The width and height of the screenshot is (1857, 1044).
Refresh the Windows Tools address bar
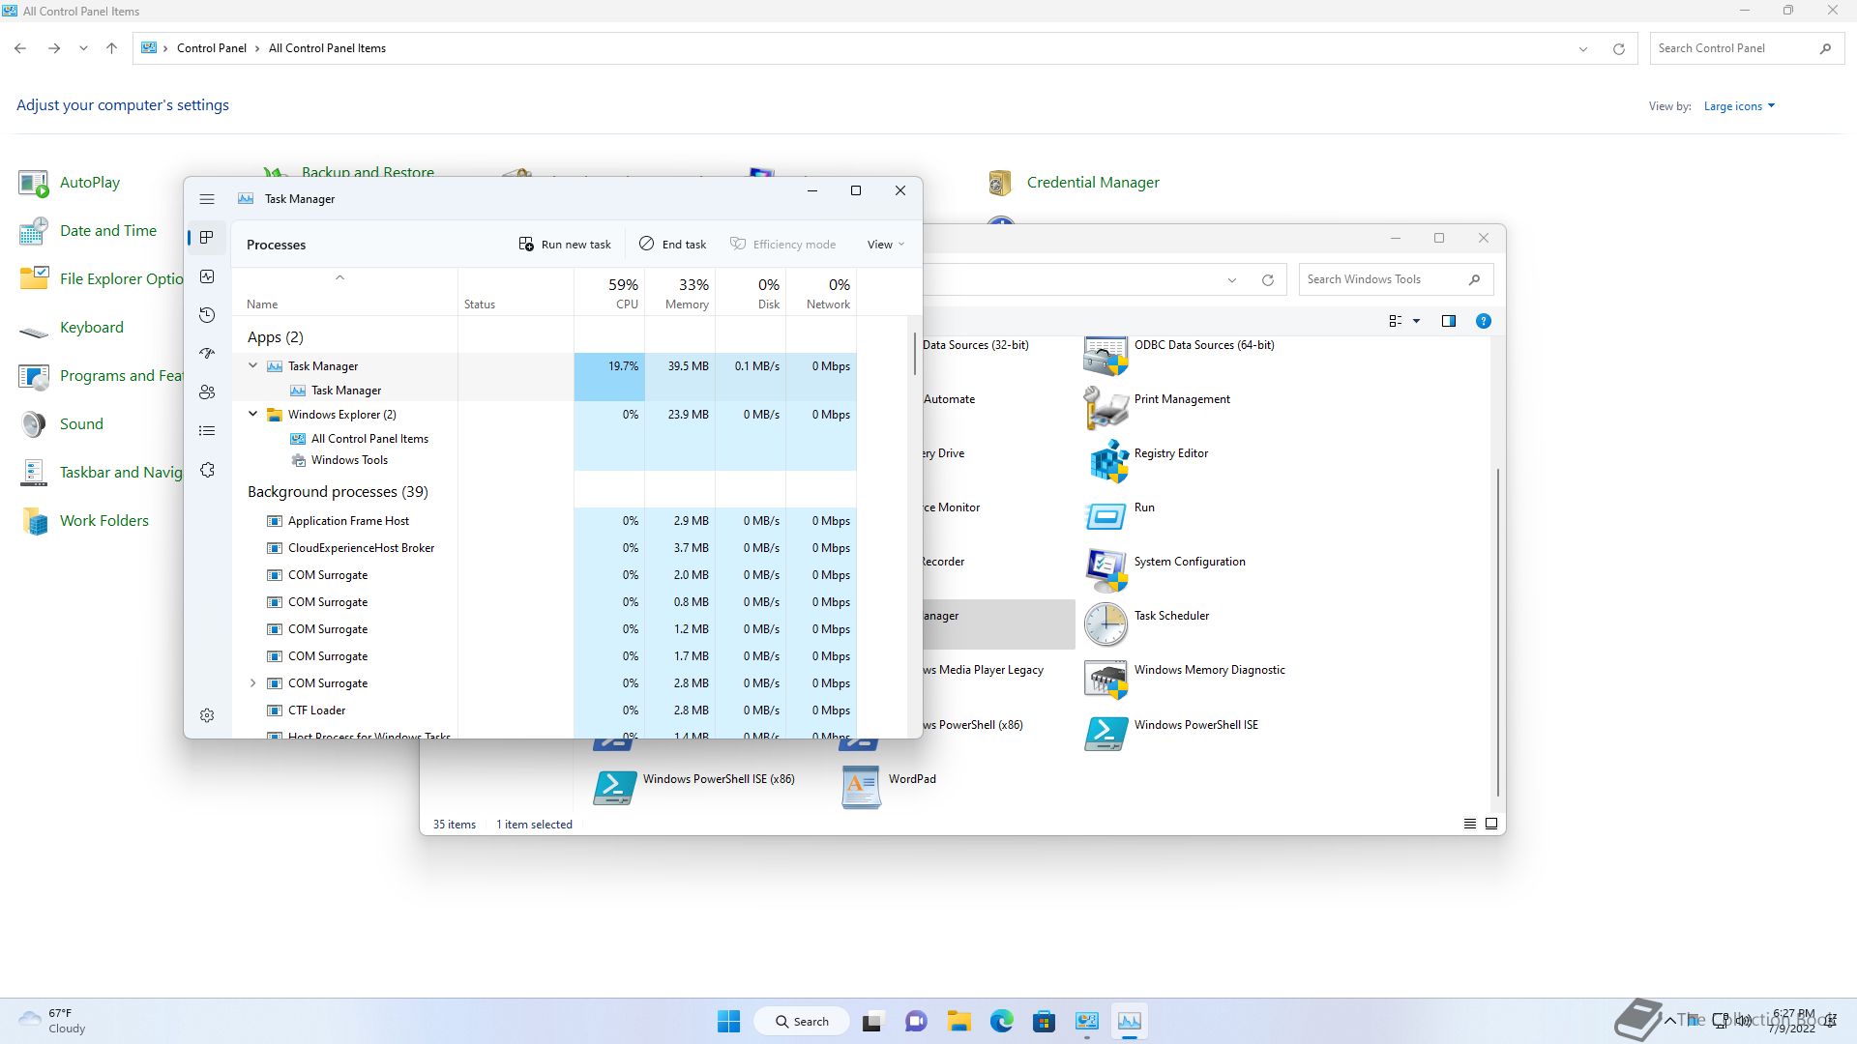point(1267,280)
